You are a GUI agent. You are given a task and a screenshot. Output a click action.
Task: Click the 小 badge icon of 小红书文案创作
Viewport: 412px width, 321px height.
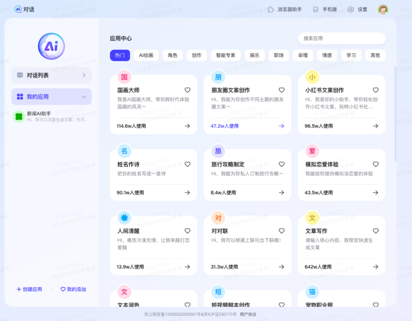point(312,77)
